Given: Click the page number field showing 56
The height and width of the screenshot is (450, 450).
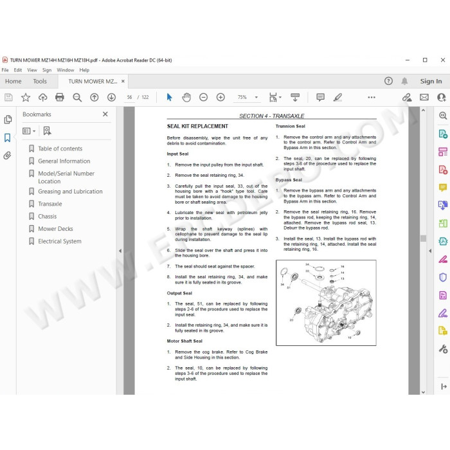Looking at the screenshot, I should tap(130, 98).
